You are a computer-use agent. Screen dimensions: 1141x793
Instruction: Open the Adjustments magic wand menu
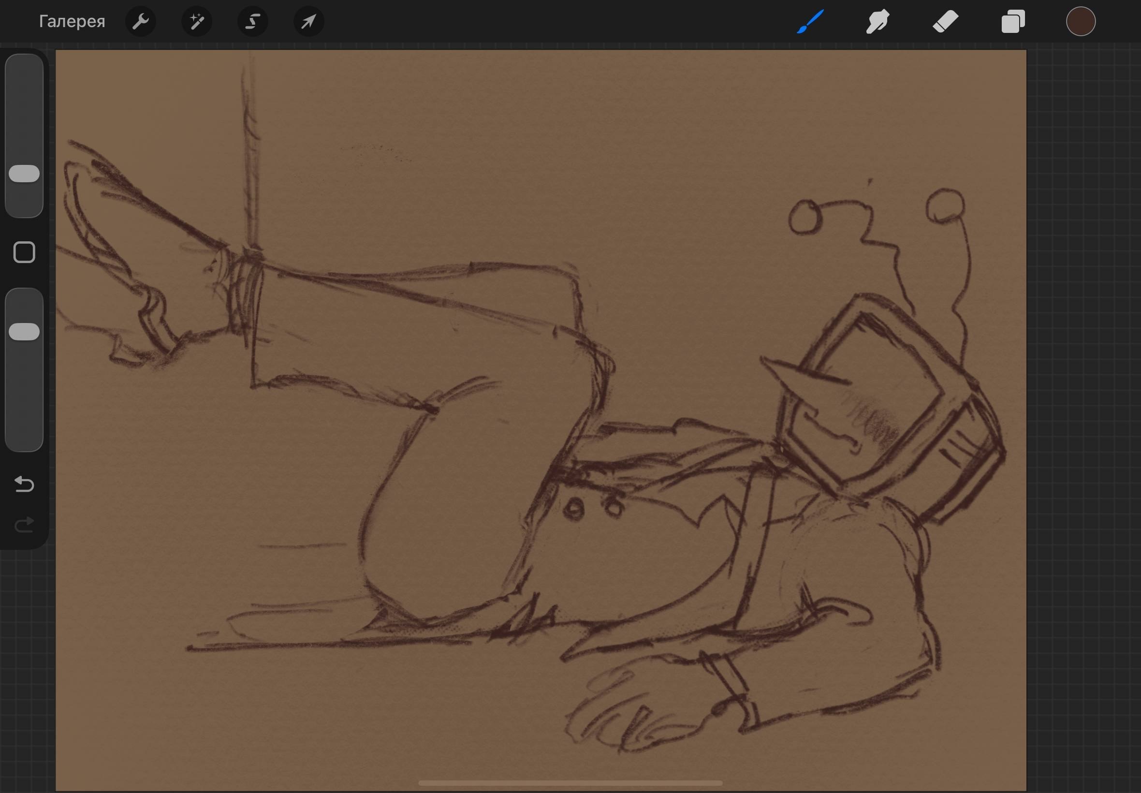tap(197, 21)
